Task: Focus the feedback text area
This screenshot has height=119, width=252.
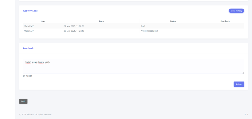Action: click(134, 66)
